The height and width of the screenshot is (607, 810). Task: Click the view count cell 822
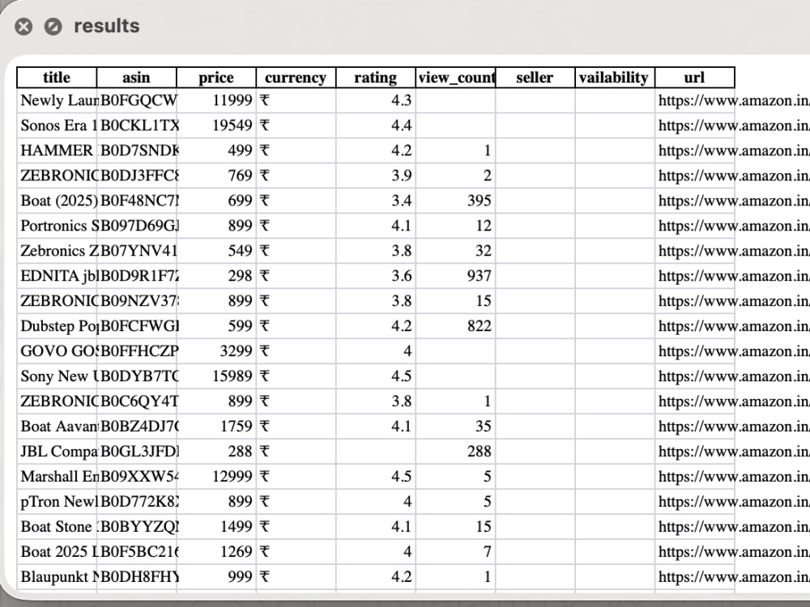coord(455,325)
